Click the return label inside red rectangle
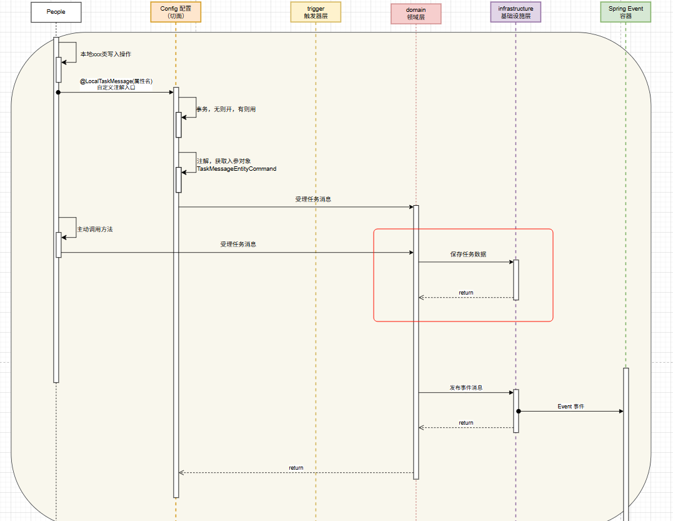The width and height of the screenshot is (673, 521). [466, 293]
